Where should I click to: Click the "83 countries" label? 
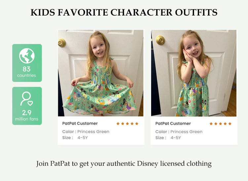(27, 72)
